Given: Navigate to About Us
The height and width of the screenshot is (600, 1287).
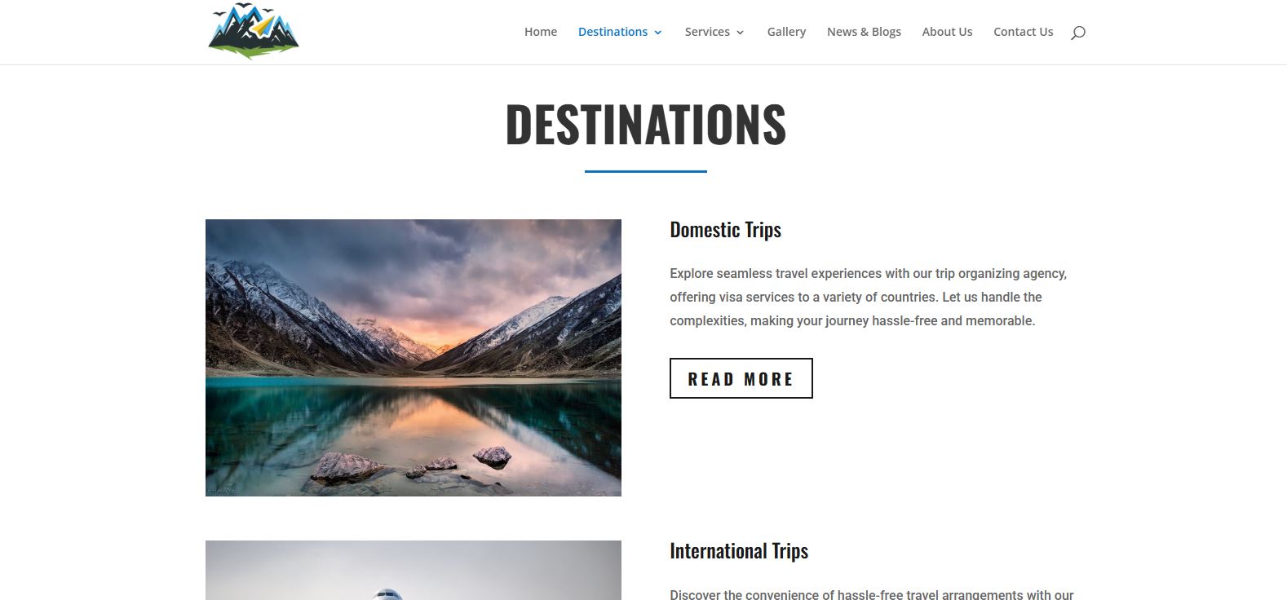Looking at the screenshot, I should (947, 32).
